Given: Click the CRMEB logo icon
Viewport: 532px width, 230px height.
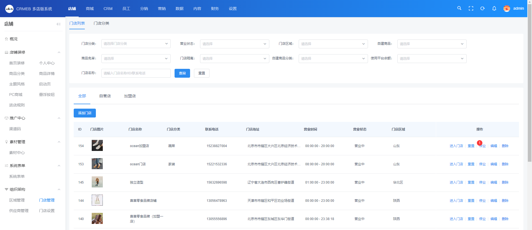Looking at the screenshot, I should (x=9, y=9).
